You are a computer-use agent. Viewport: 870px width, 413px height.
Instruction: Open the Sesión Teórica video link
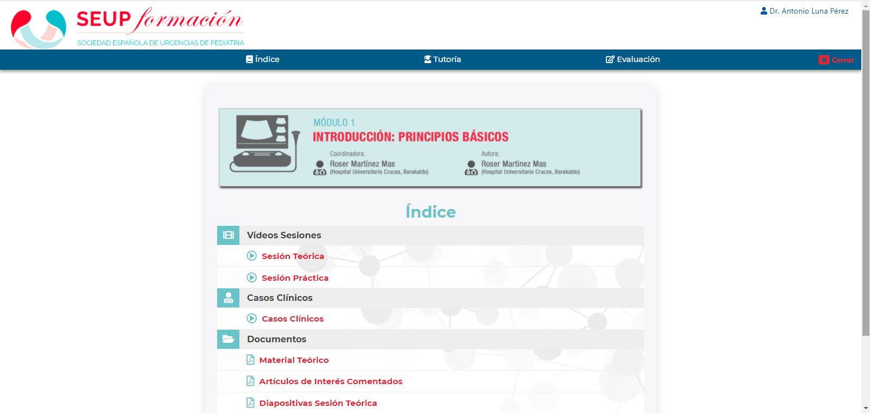293,256
